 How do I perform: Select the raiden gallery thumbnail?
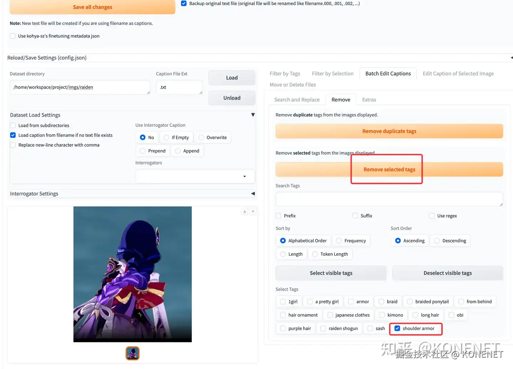pos(133,353)
